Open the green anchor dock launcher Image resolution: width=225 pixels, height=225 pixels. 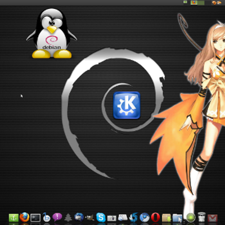point(13,218)
